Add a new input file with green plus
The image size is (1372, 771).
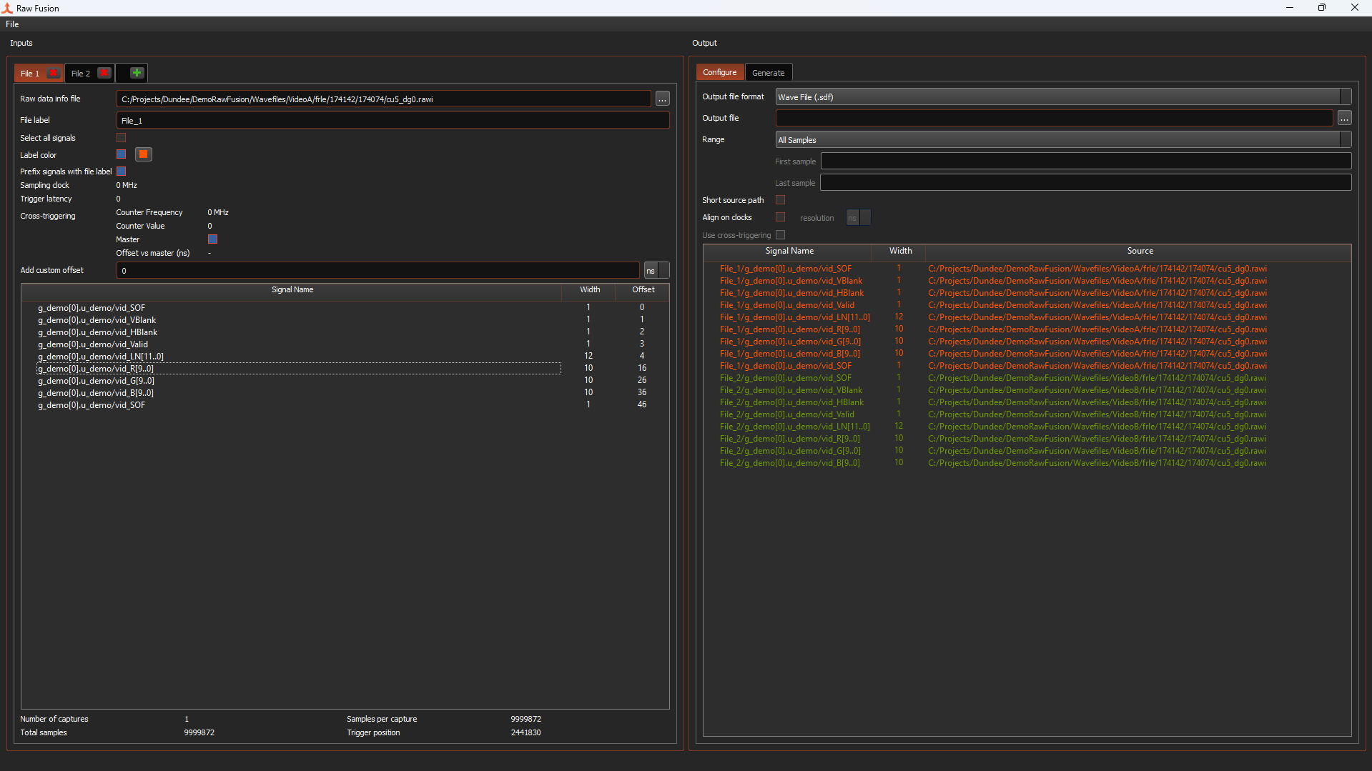(137, 73)
